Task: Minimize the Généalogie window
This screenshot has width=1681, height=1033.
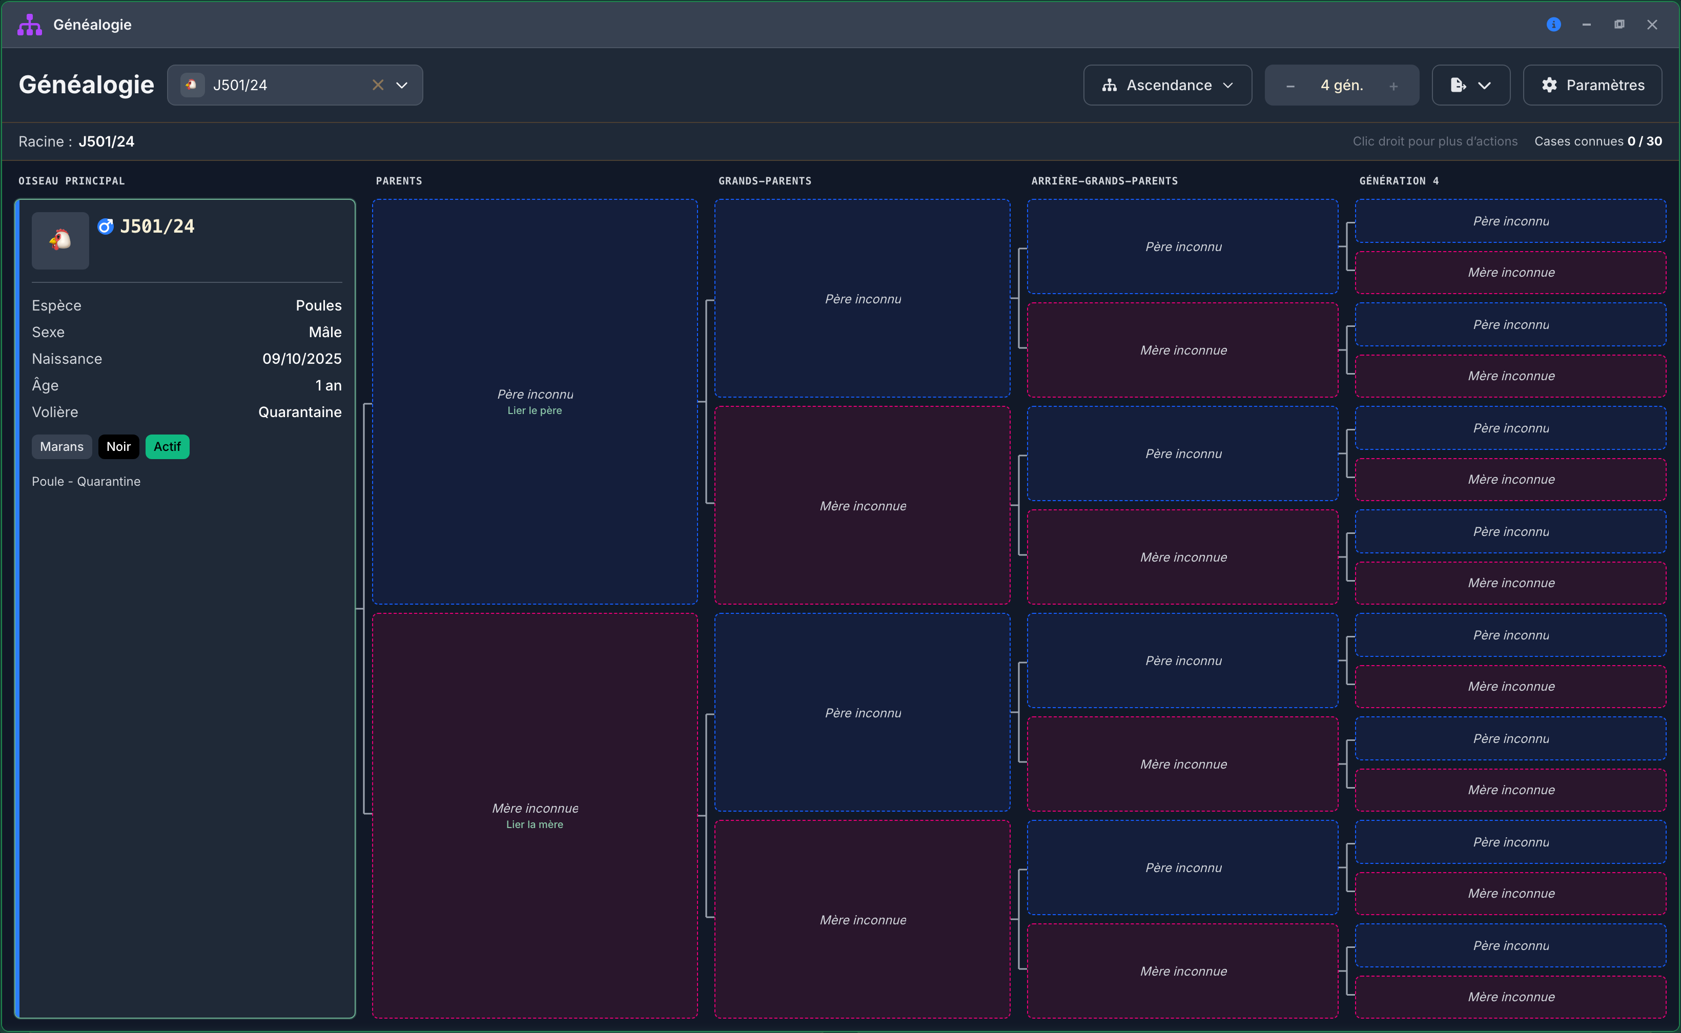Action: 1587,25
